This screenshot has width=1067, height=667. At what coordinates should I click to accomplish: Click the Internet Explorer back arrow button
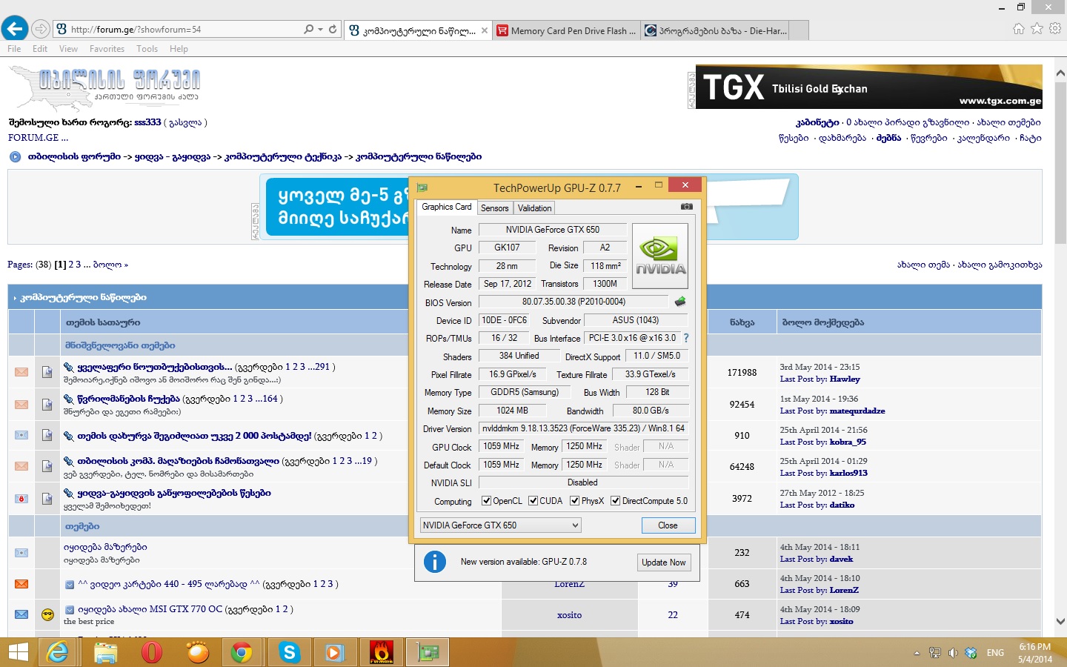tap(14, 29)
